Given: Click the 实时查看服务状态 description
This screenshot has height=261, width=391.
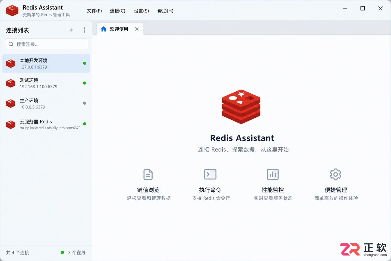Looking at the screenshot, I should (x=273, y=198).
